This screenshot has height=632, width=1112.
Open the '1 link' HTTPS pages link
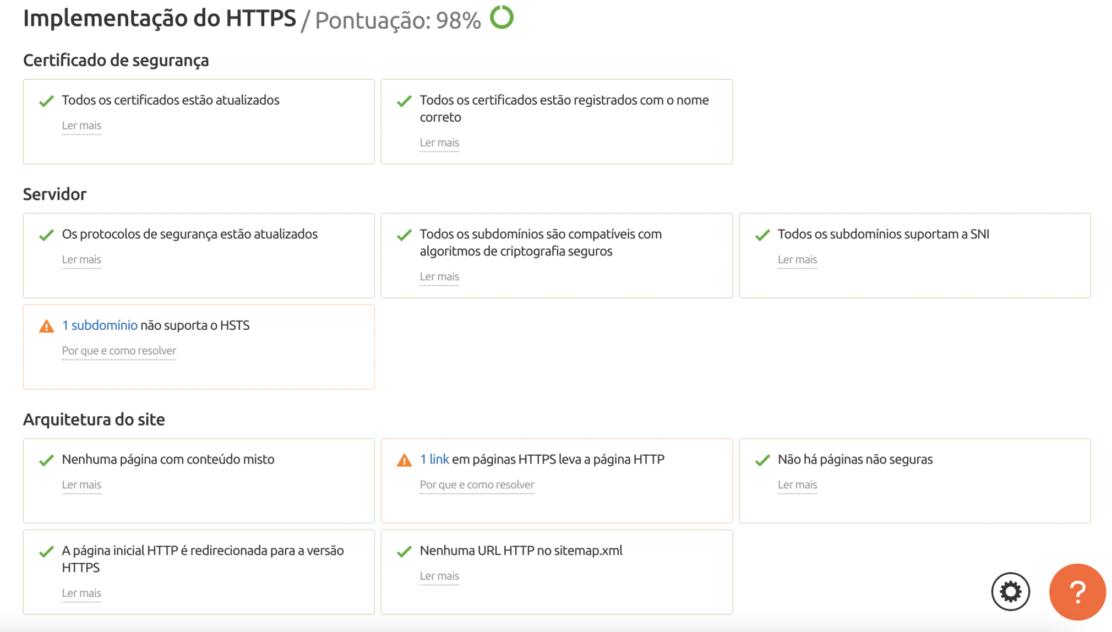tap(434, 459)
